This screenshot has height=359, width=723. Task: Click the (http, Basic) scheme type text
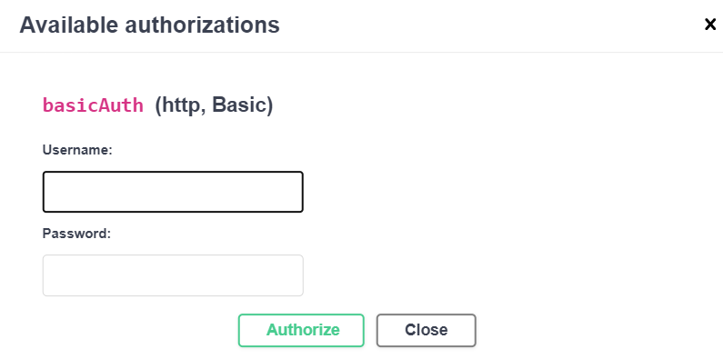[214, 105]
